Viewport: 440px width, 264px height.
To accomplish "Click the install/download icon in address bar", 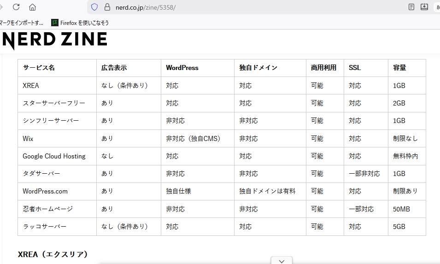I will (x=424, y=7).
